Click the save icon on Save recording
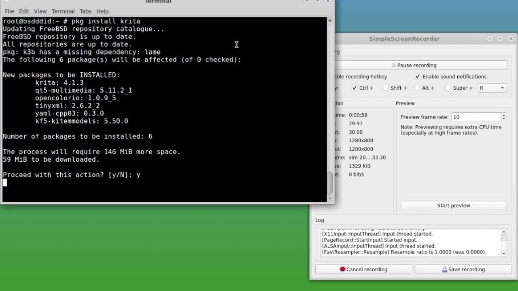 pyautogui.click(x=444, y=269)
